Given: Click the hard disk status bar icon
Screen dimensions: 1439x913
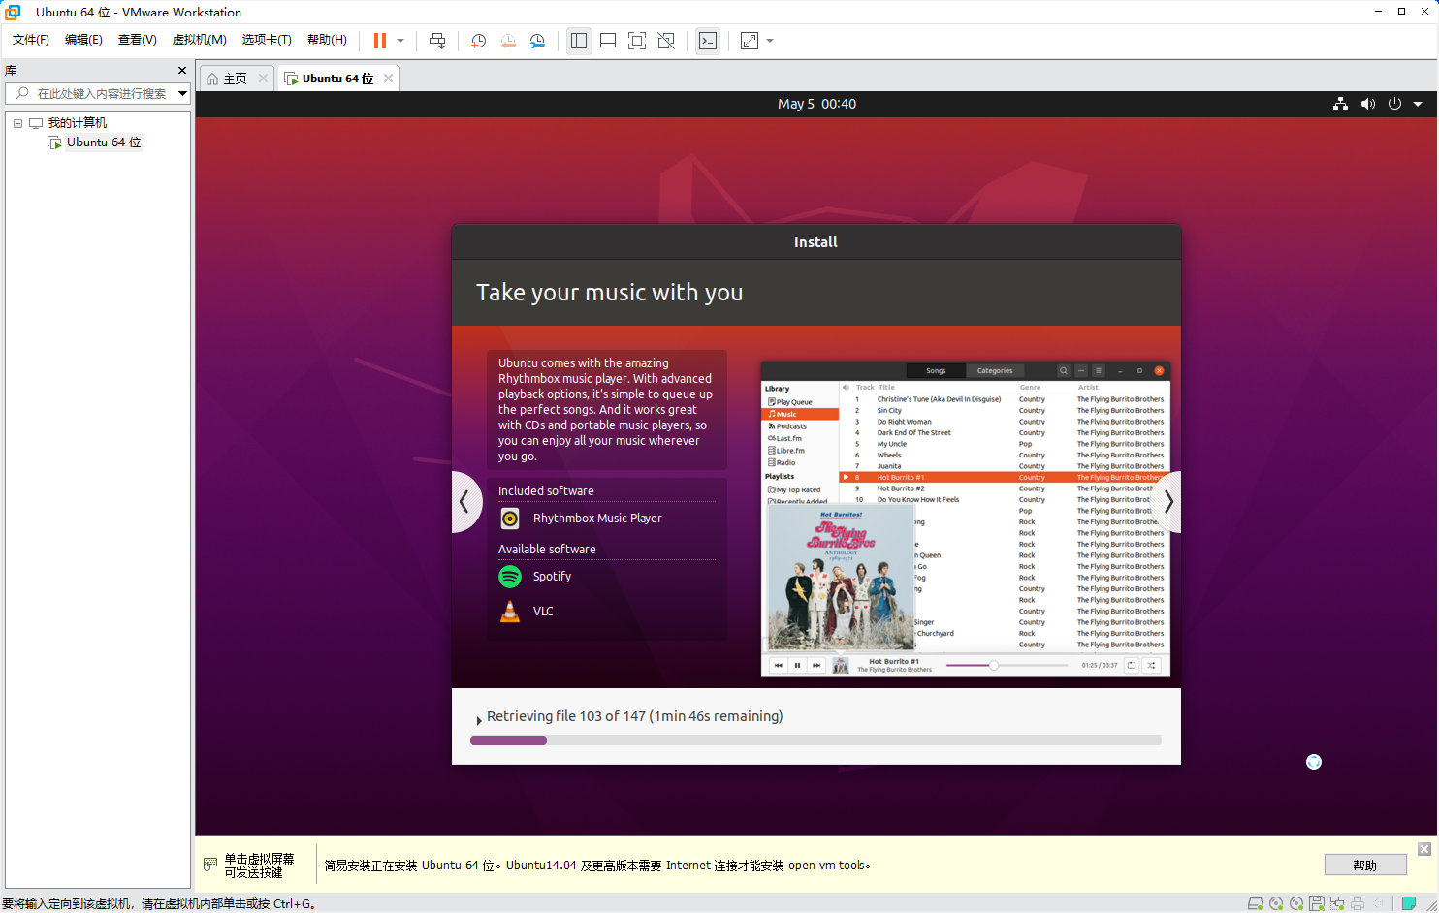Looking at the screenshot, I should (1256, 903).
